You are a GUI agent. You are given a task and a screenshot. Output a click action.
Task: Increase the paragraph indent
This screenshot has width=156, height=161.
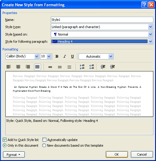tap(112, 67)
